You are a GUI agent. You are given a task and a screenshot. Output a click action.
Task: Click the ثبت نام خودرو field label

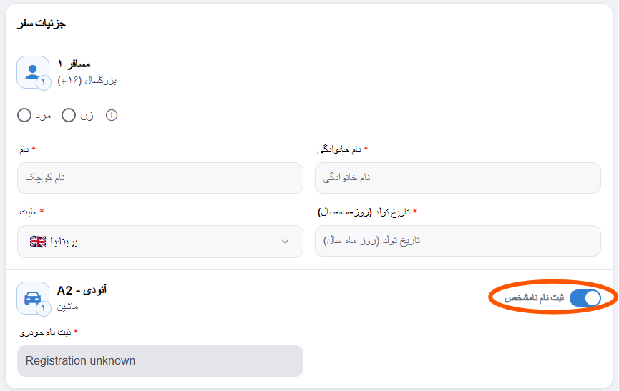click(45, 332)
